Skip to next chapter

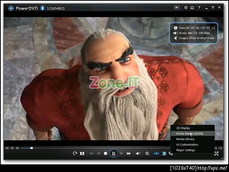tap(121, 154)
